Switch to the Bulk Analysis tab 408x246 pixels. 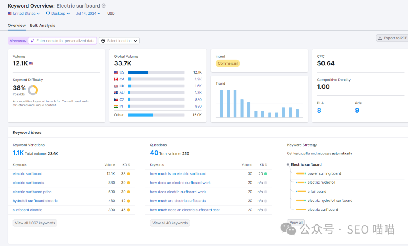42,25
